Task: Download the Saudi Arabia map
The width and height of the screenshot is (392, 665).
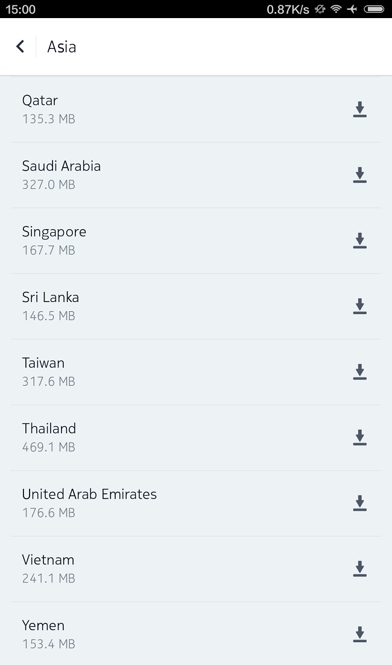Action: point(359,175)
